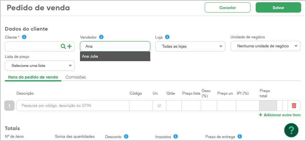Click the Descrição column header
Viewport: 306px width, 141px height.
pos(25,93)
